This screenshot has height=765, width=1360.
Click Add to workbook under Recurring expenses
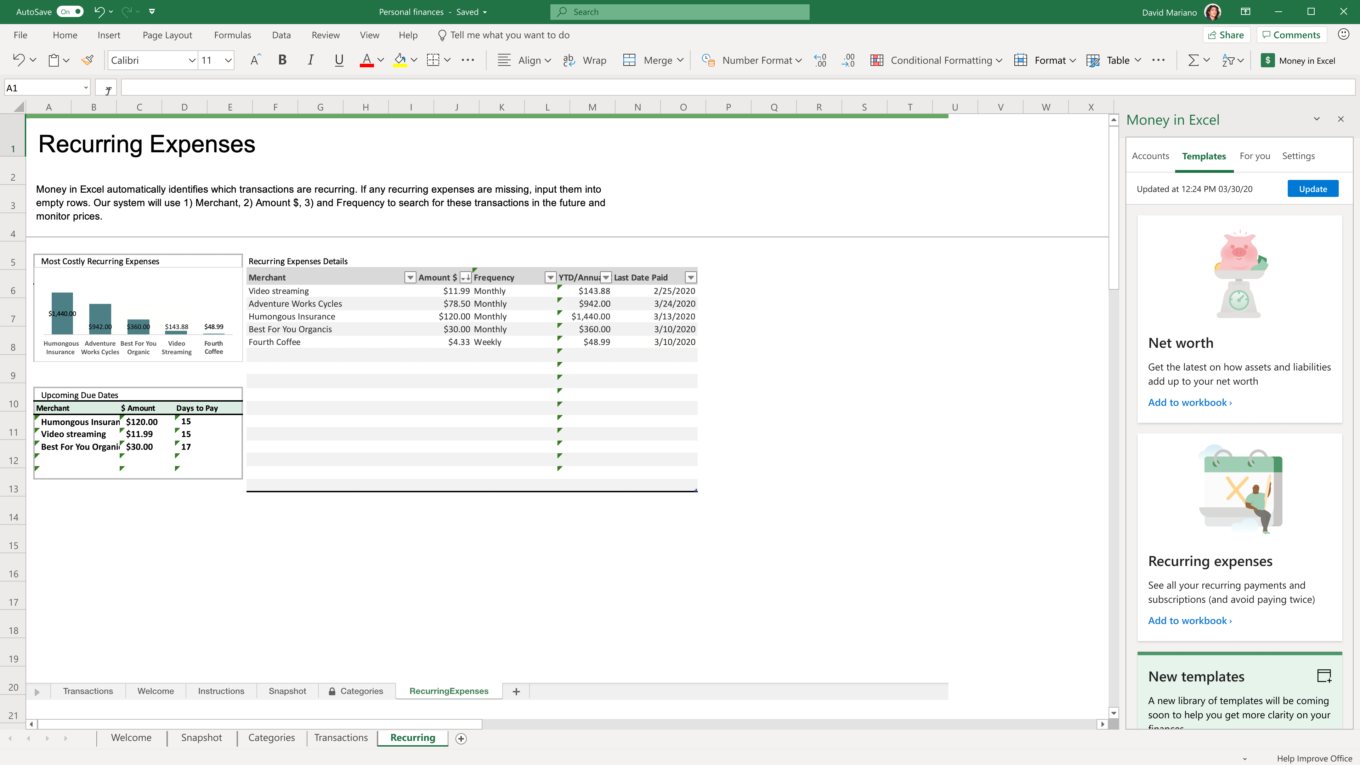click(x=1190, y=620)
